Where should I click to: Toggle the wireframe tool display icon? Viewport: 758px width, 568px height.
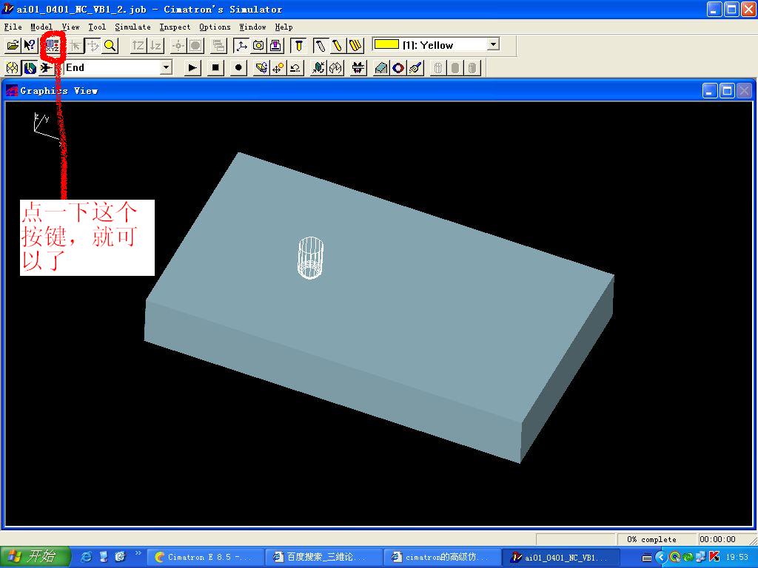click(x=321, y=45)
